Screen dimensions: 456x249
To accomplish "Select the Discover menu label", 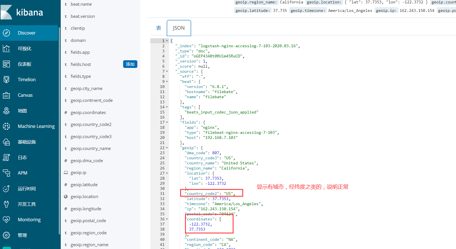I will [x=27, y=33].
